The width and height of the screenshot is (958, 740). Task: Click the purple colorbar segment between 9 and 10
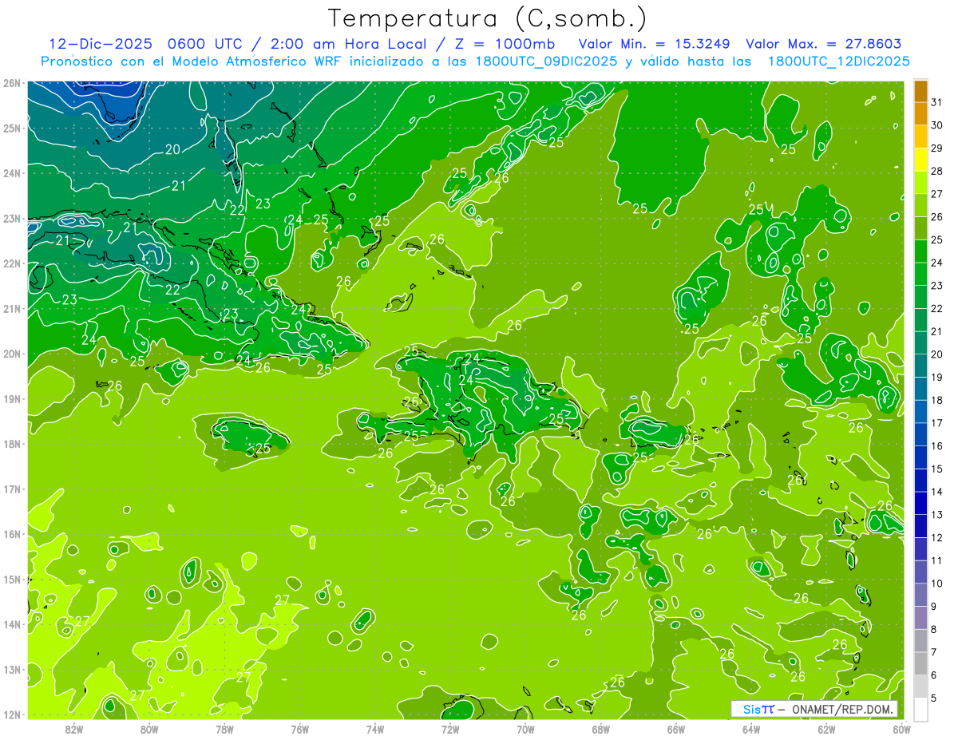(x=920, y=595)
